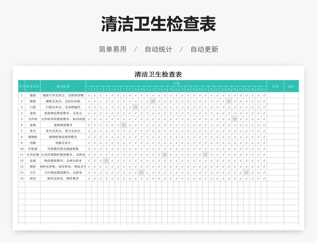The height and width of the screenshot is (243, 317).
Task: Click the standard 垃圾篓垃圾无满溢现象
Action: [63, 149]
